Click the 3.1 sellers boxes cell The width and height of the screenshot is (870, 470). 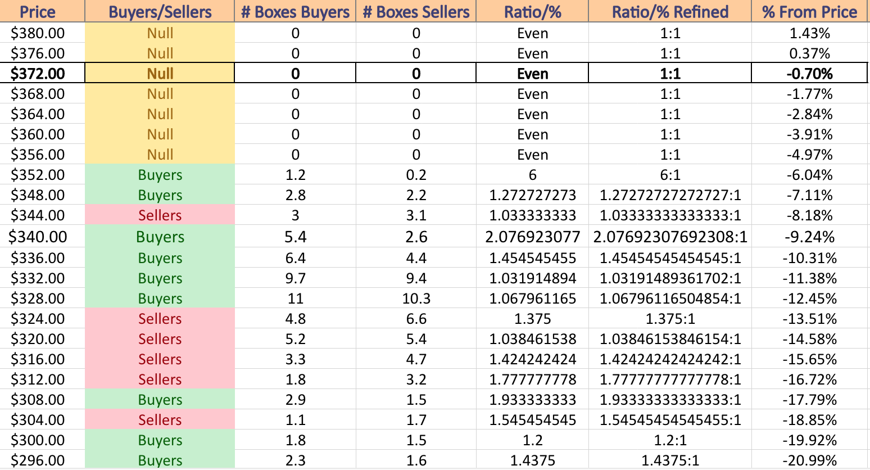click(416, 215)
